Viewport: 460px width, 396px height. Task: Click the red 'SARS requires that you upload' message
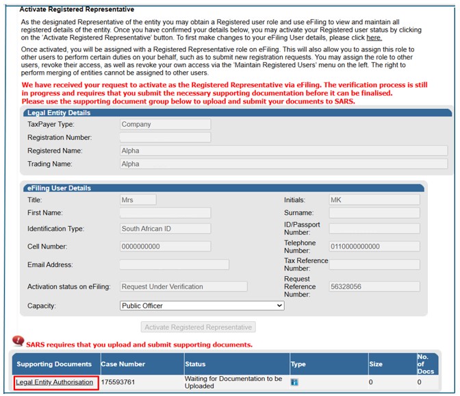tap(140, 345)
